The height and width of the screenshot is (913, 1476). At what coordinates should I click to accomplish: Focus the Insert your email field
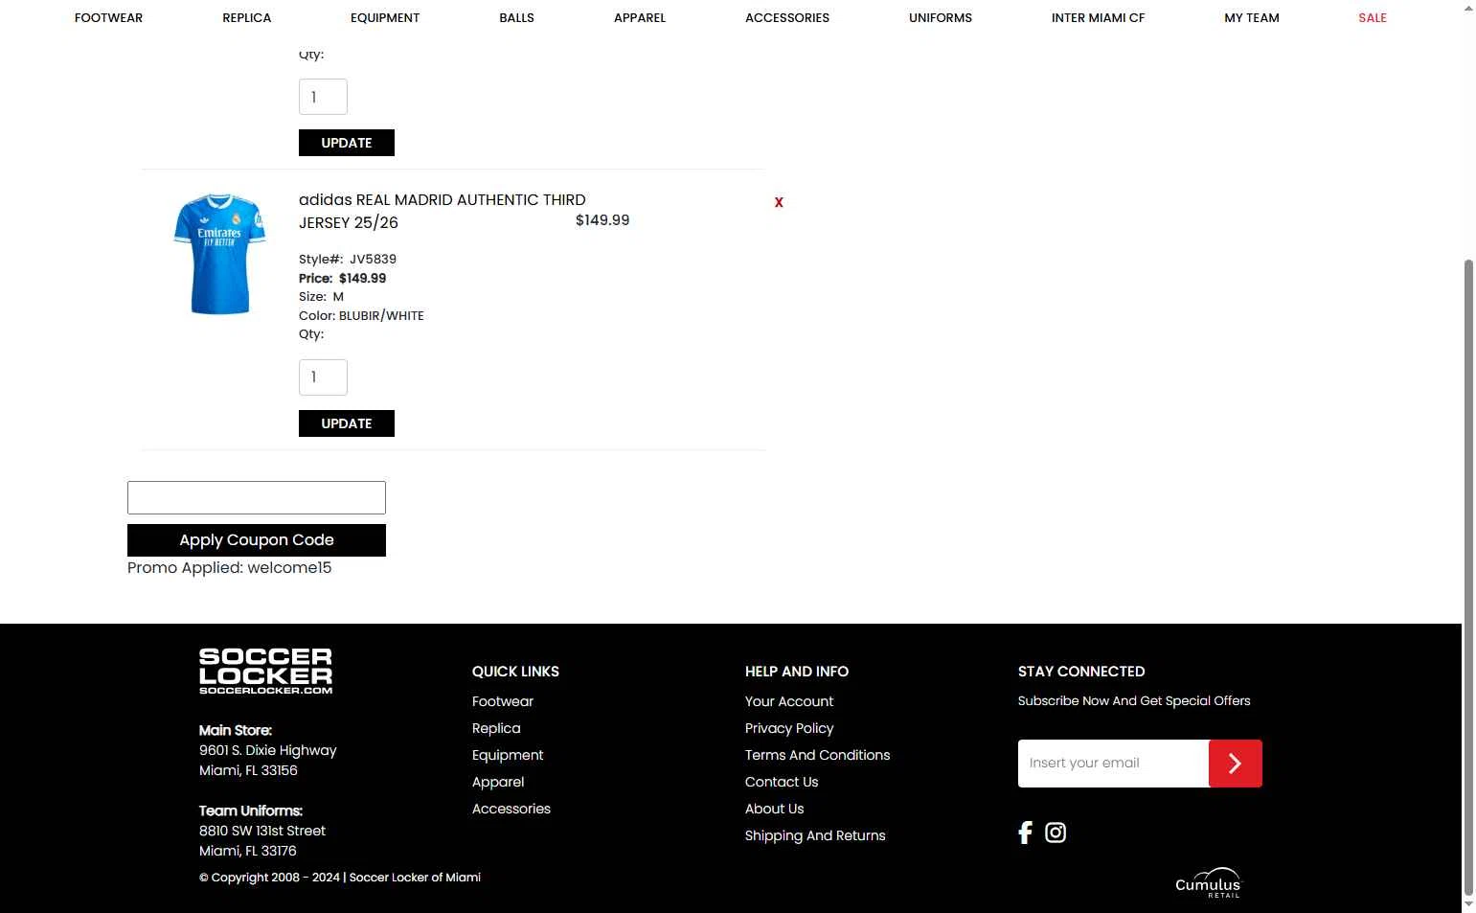coord(1113,764)
